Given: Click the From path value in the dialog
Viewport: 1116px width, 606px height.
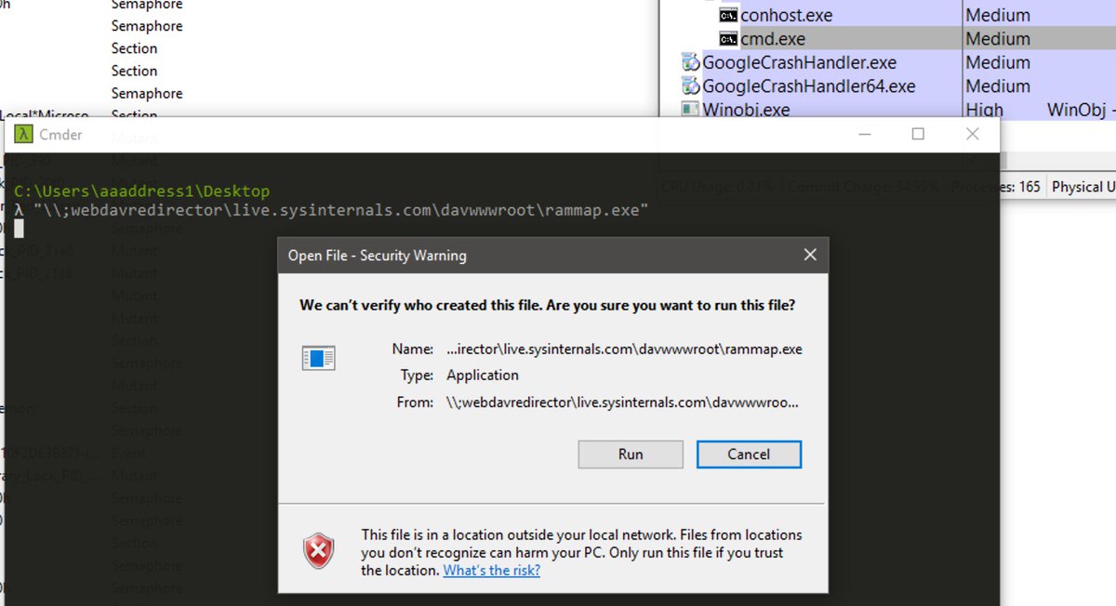Looking at the screenshot, I should coord(622,402).
